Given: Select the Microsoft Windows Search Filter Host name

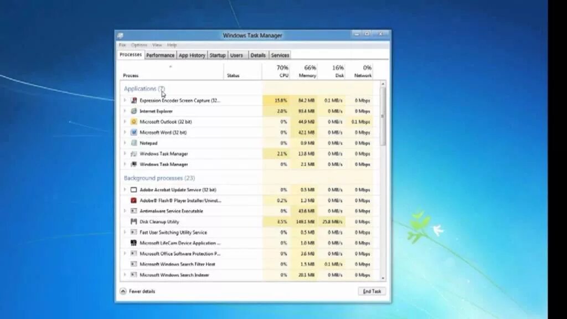Looking at the screenshot, I should [178, 264].
